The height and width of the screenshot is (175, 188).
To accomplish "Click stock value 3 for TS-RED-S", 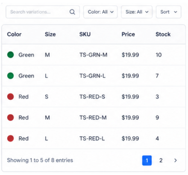I will pos(157,96).
